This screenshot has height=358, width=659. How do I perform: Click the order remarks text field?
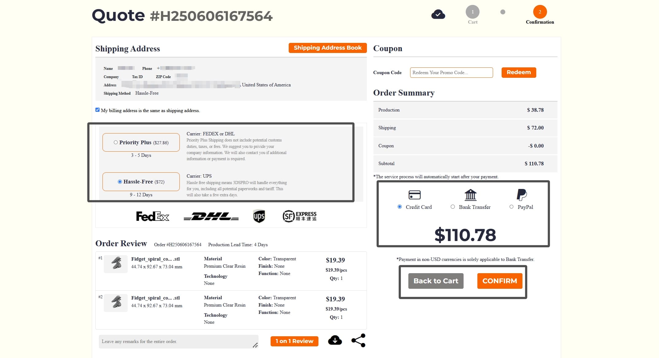tap(178, 341)
